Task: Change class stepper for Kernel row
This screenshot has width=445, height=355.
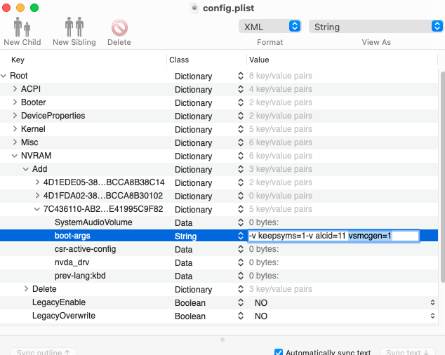Action: click(x=241, y=129)
